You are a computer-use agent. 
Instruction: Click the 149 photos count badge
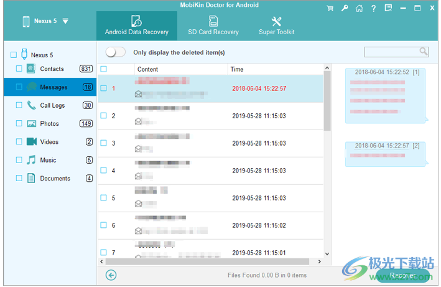(86, 123)
